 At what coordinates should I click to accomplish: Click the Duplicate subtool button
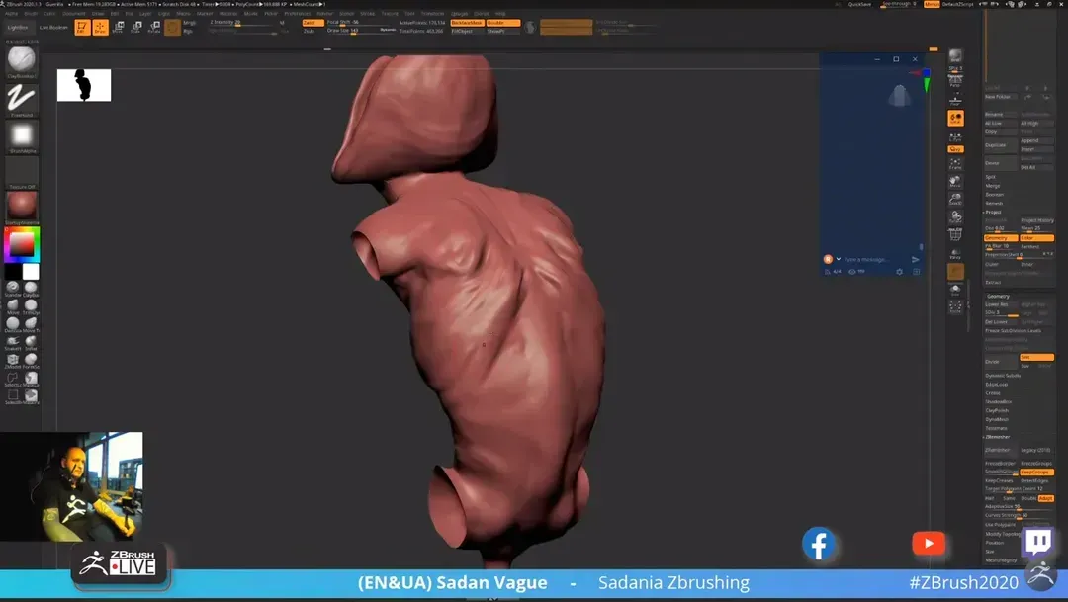[994, 145]
